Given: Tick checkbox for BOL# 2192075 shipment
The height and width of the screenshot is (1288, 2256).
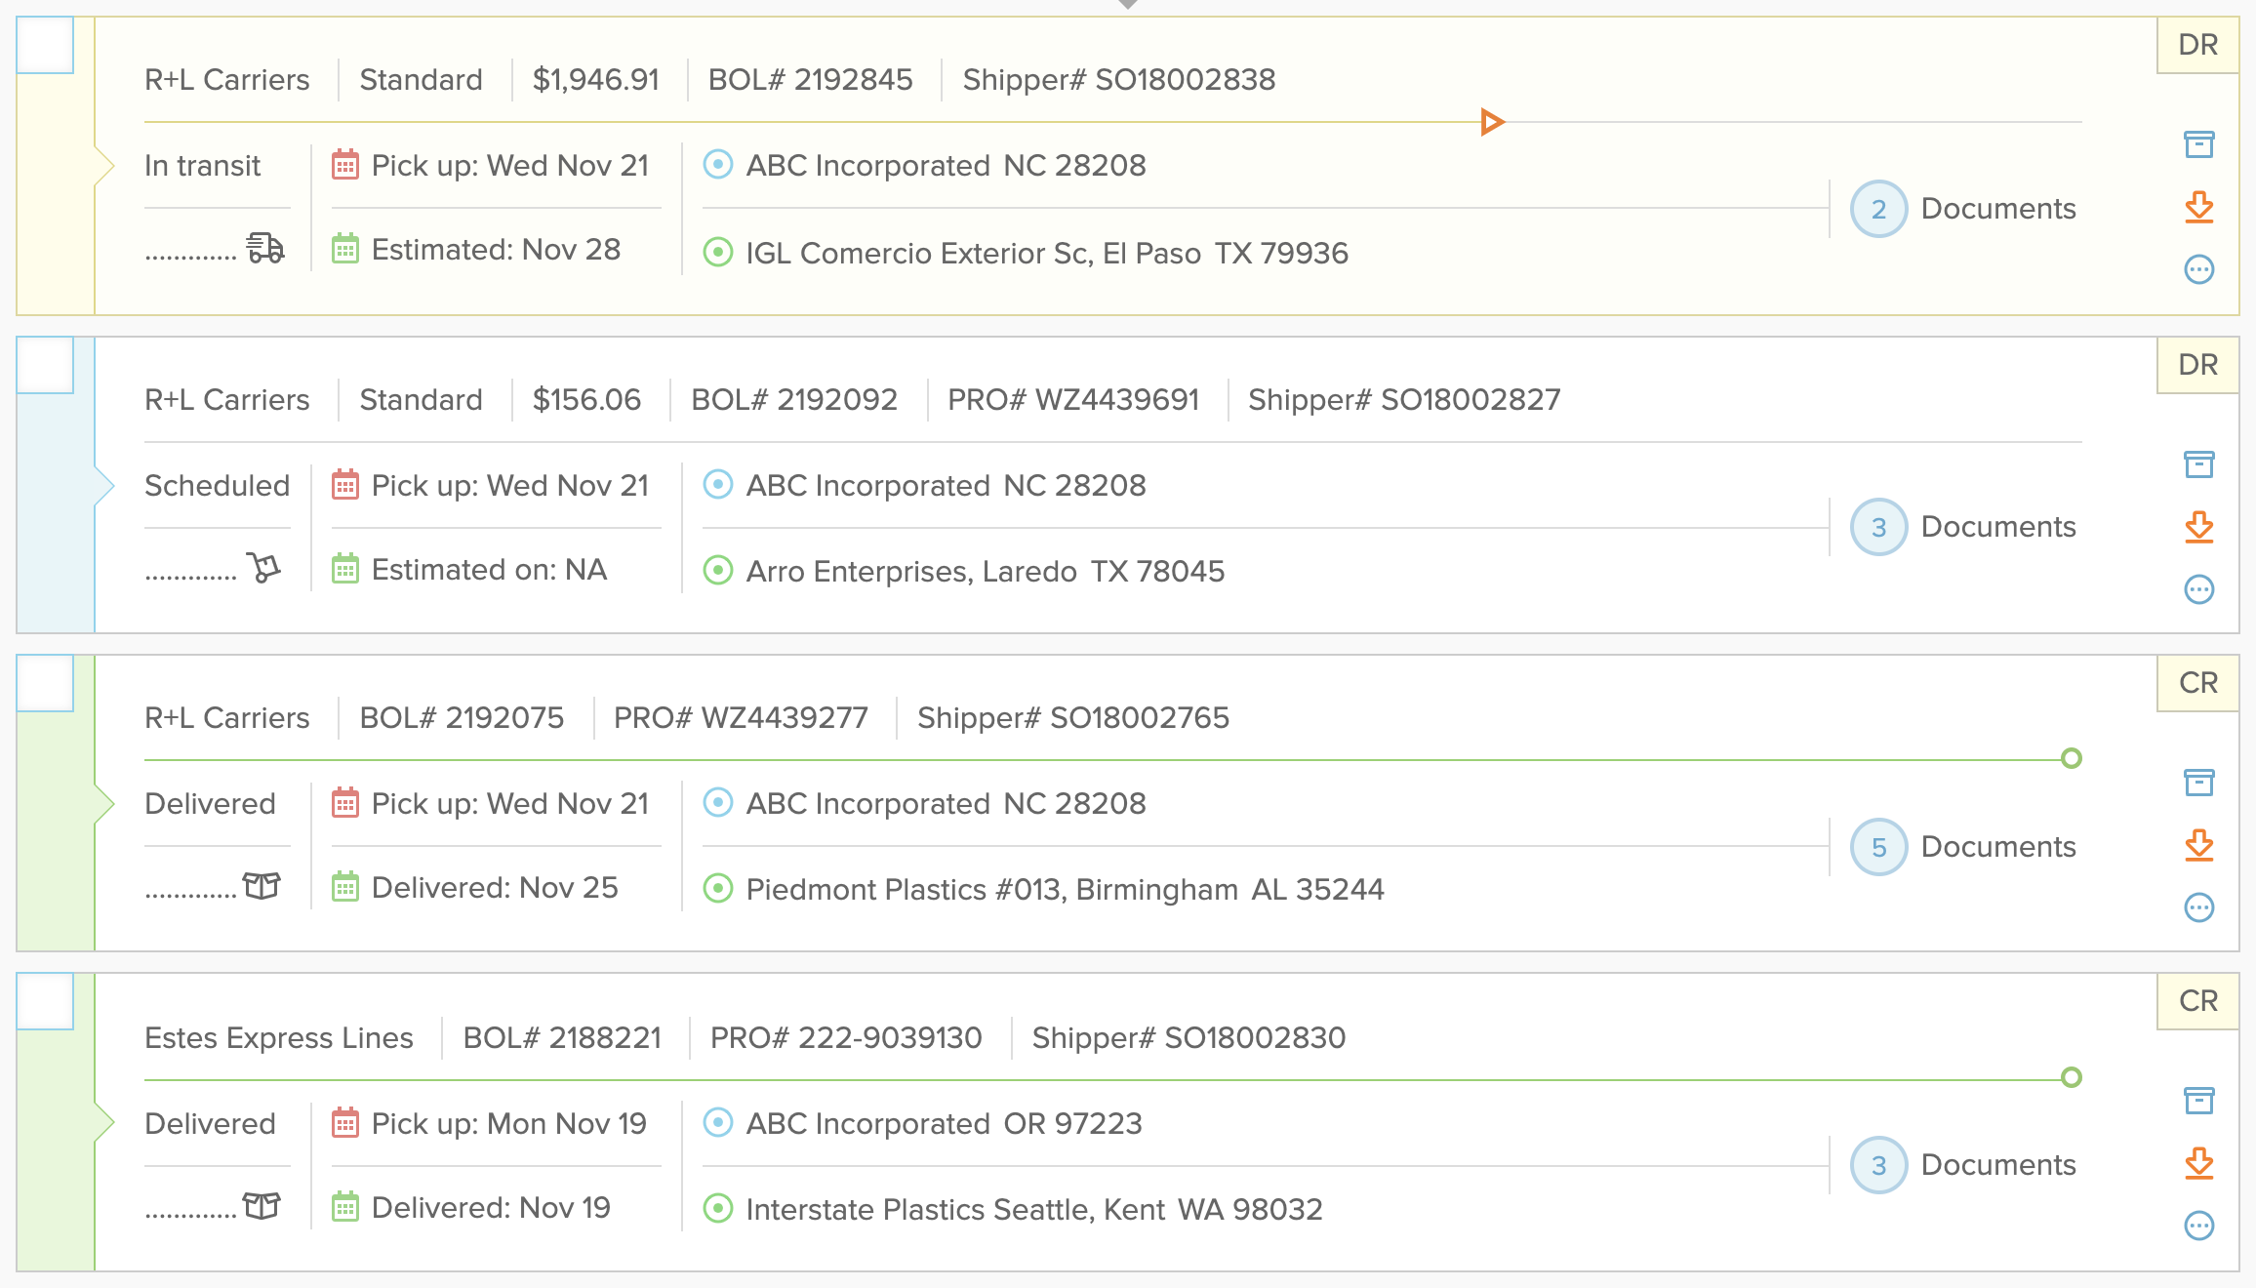Looking at the screenshot, I should click(45, 683).
